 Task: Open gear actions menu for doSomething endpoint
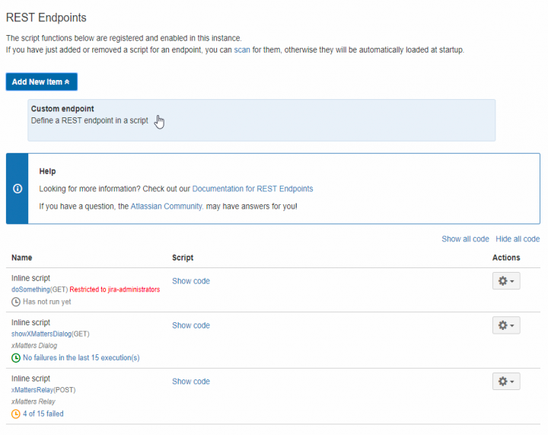coord(506,281)
